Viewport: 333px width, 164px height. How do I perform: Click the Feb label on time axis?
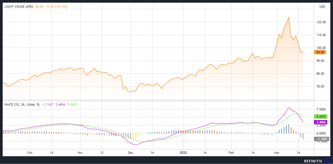click(231, 153)
